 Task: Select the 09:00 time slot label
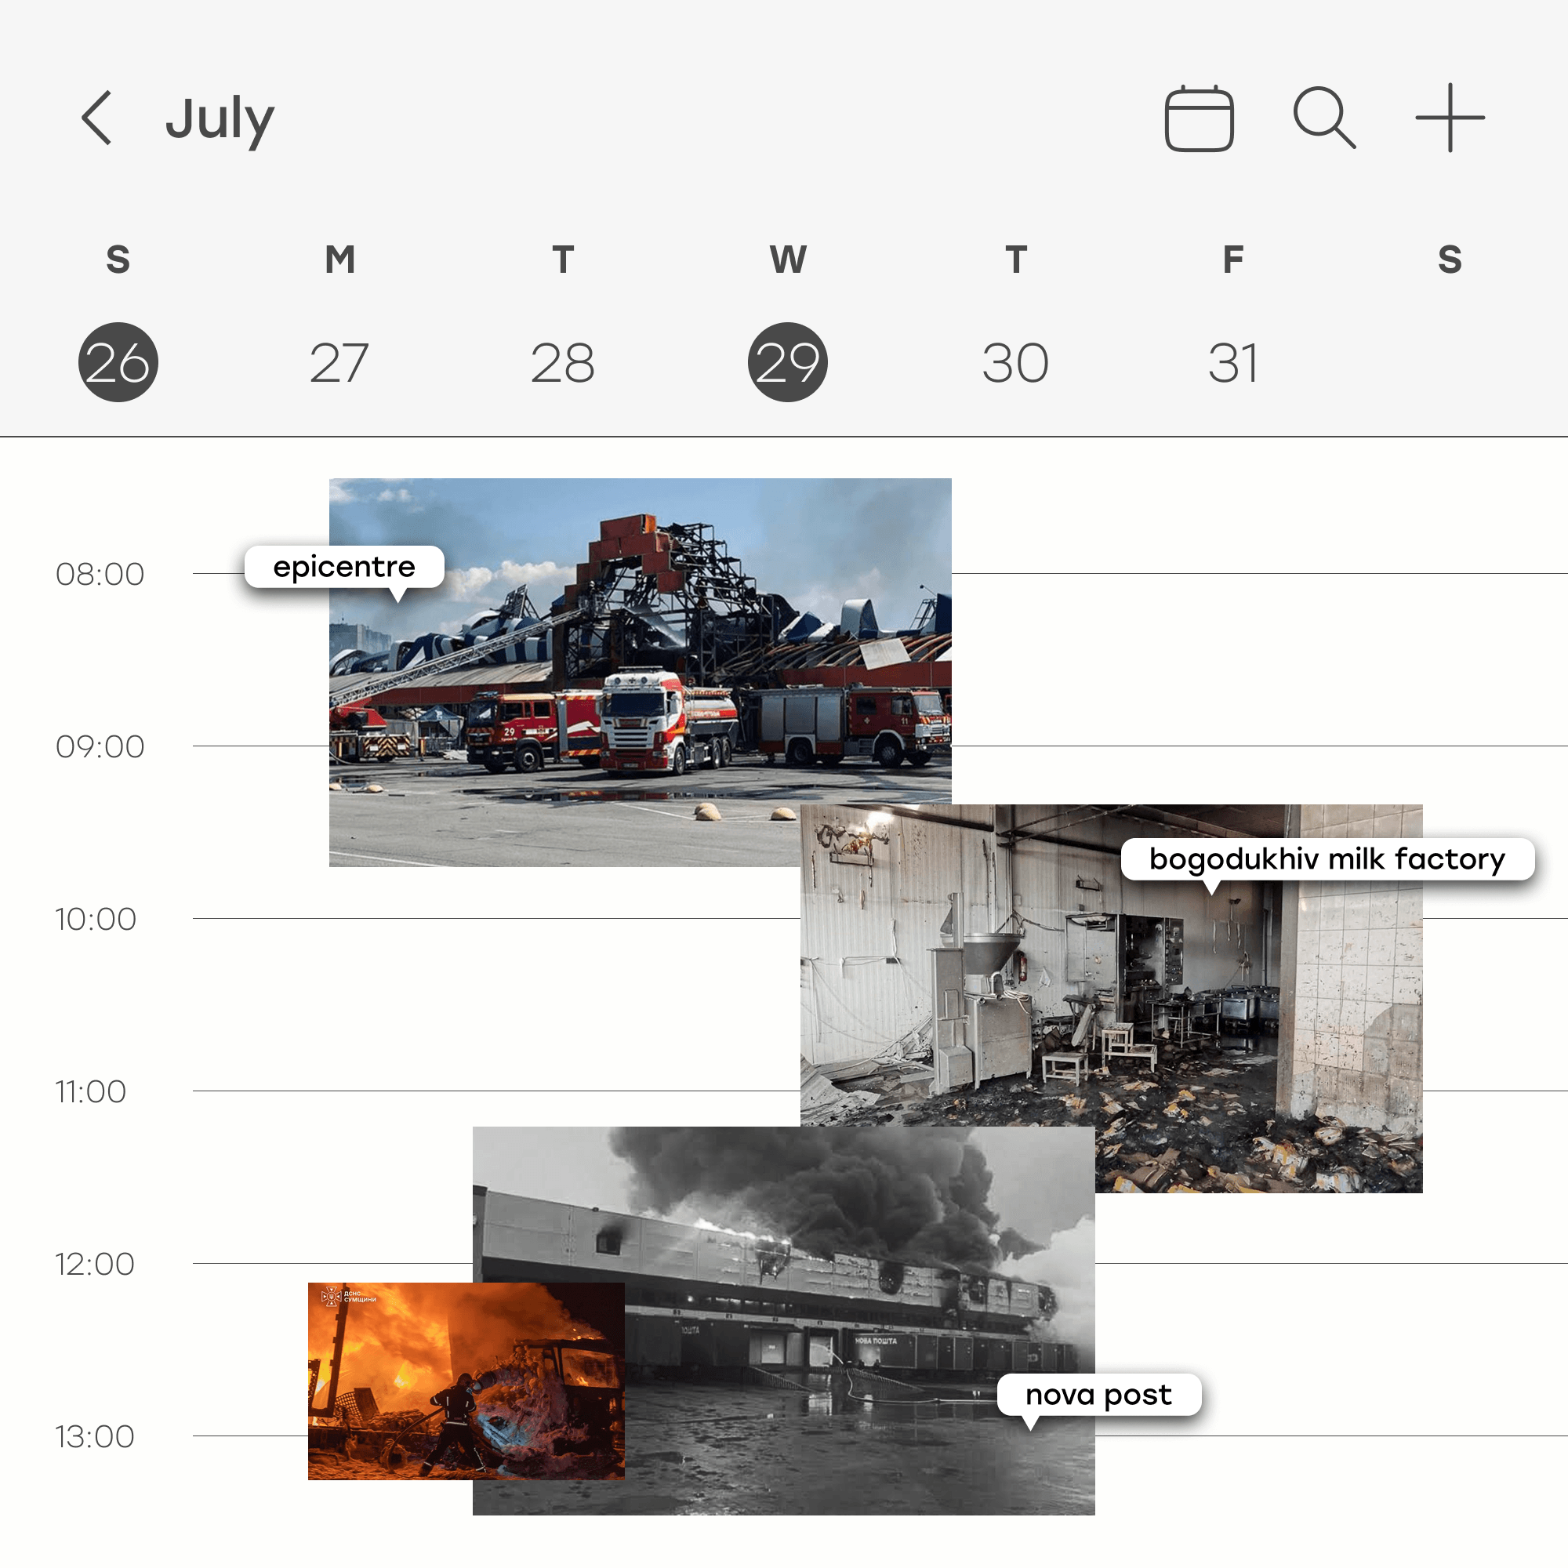click(100, 746)
